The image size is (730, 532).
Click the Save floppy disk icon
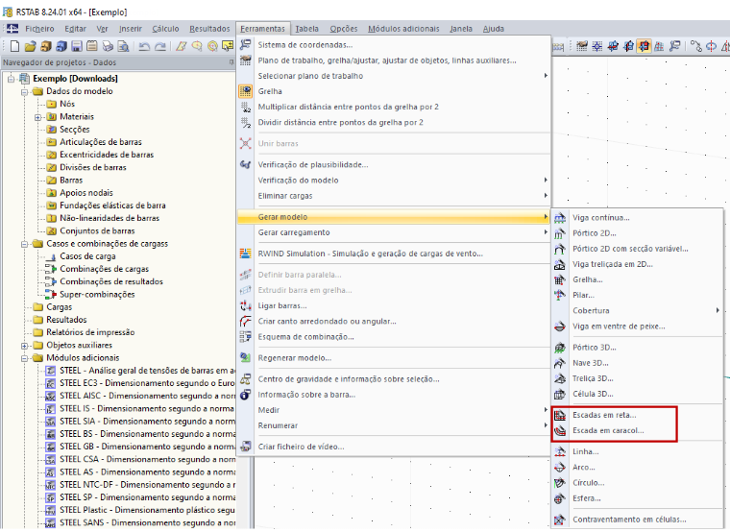(x=76, y=46)
